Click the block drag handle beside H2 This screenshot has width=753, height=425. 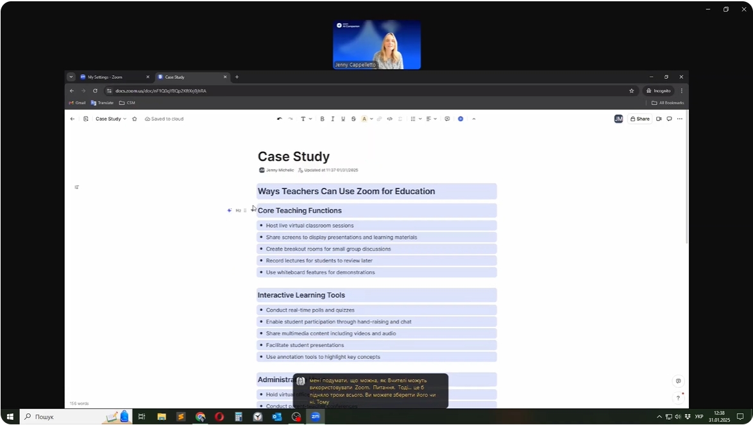click(245, 211)
